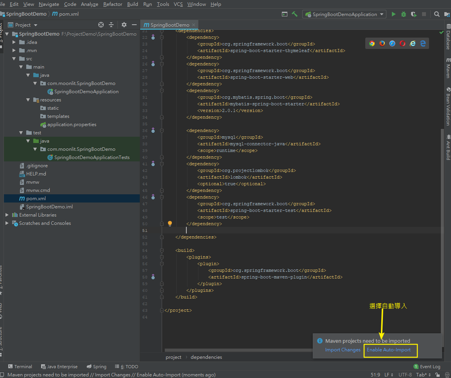Open the Spring tool tab

pyautogui.click(x=97, y=367)
